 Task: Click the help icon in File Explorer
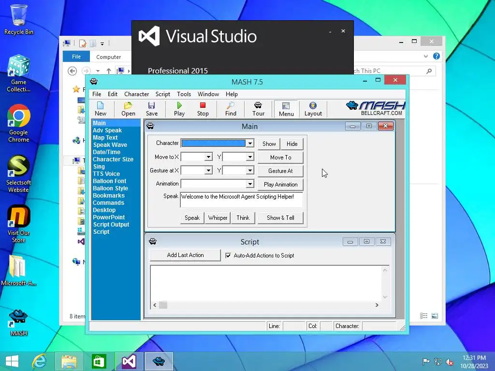[x=437, y=56]
